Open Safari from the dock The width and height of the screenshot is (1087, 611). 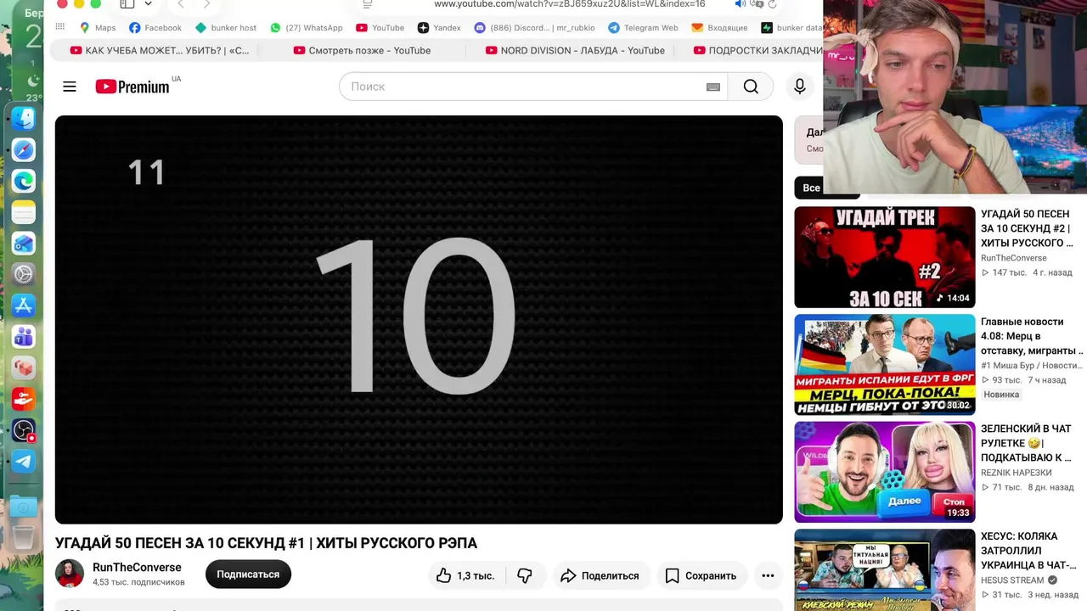pyautogui.click(x=24, y=150)
